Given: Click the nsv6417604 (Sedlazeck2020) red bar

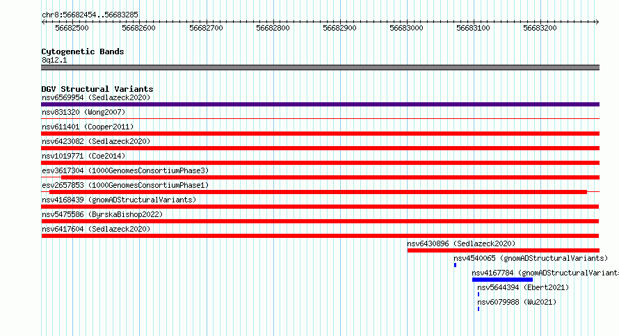Looking at the screenshot, I should 320,236.
